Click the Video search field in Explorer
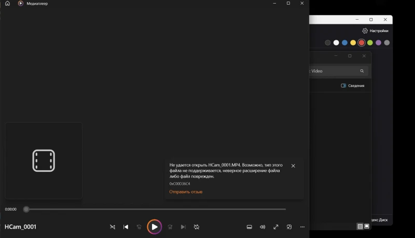Viewport: 415px width, 238px height. (x=339, y=71)
